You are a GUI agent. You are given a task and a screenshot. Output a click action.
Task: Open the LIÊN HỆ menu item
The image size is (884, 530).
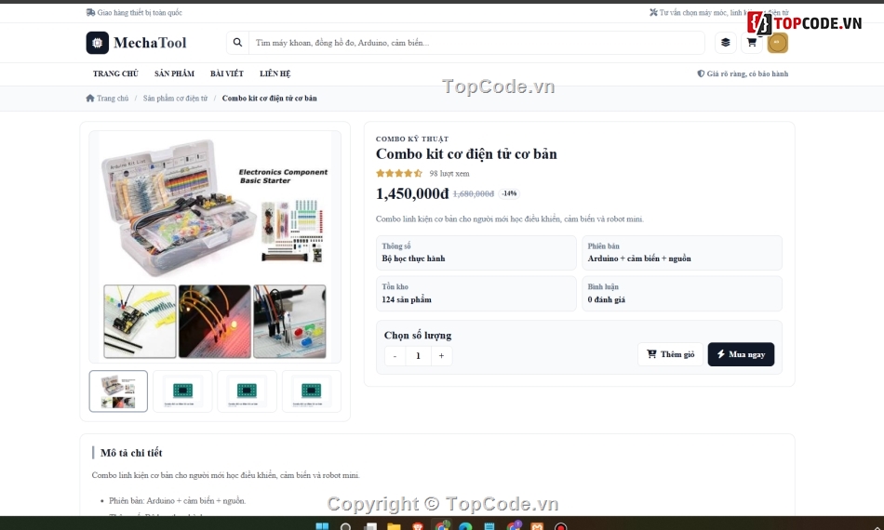(x=275, y=73)
